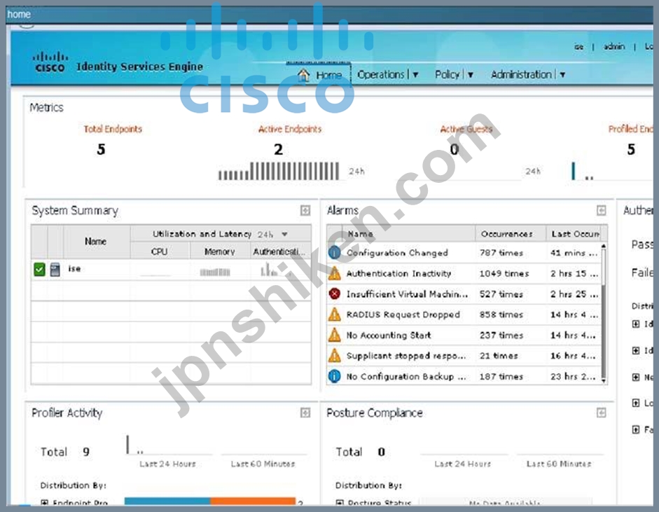Maximize the Alarms panel

coord(602,211)
